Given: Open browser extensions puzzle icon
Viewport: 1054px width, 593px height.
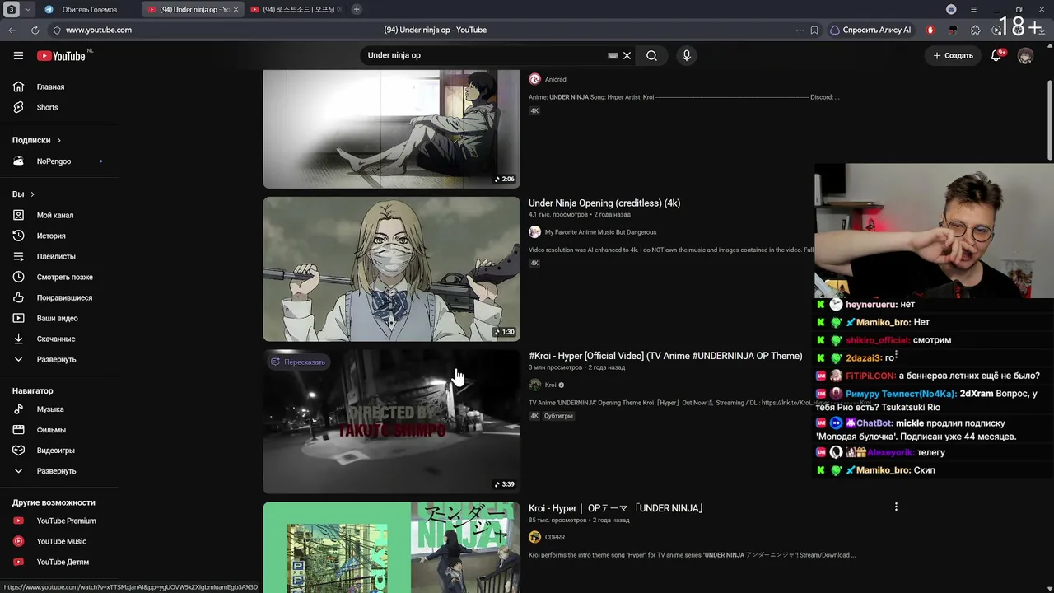Looking at the screenshot, I should pos(976,30).
